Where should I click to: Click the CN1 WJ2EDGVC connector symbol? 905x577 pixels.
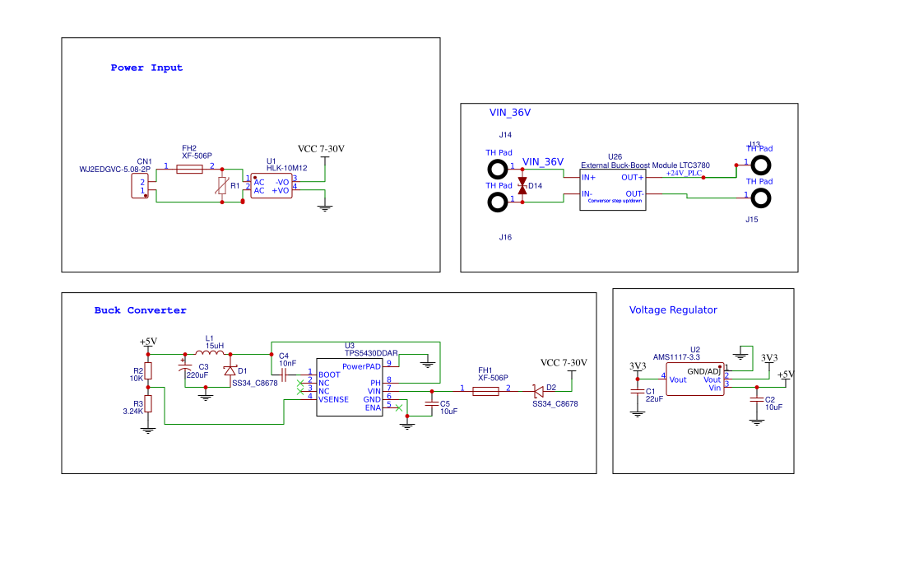coord(138,184)
